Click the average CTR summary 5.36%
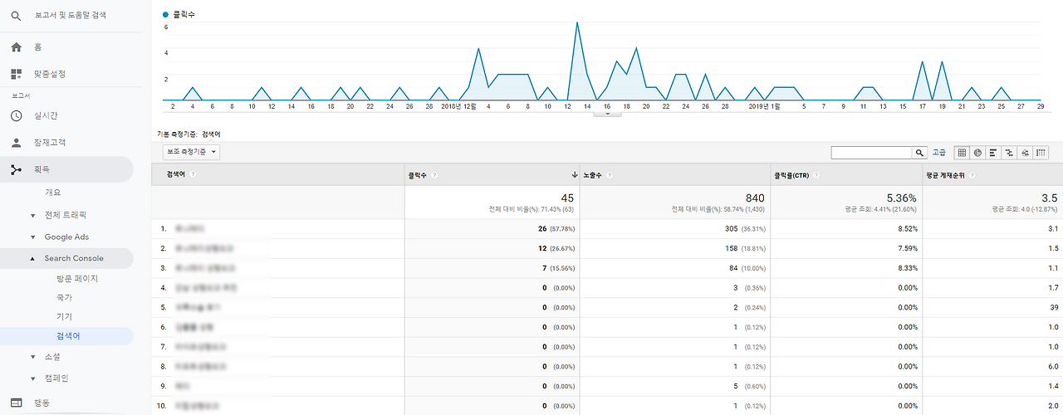Screen dimensions: 1063x415 point(900,198)
